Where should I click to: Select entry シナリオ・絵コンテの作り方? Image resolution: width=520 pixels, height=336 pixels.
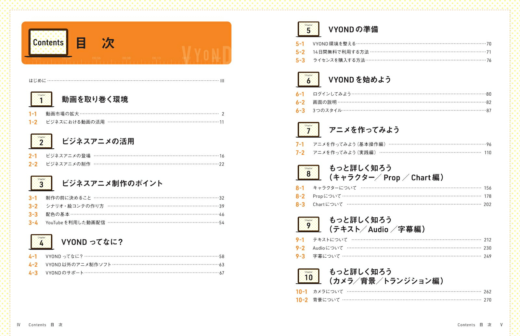75,206
